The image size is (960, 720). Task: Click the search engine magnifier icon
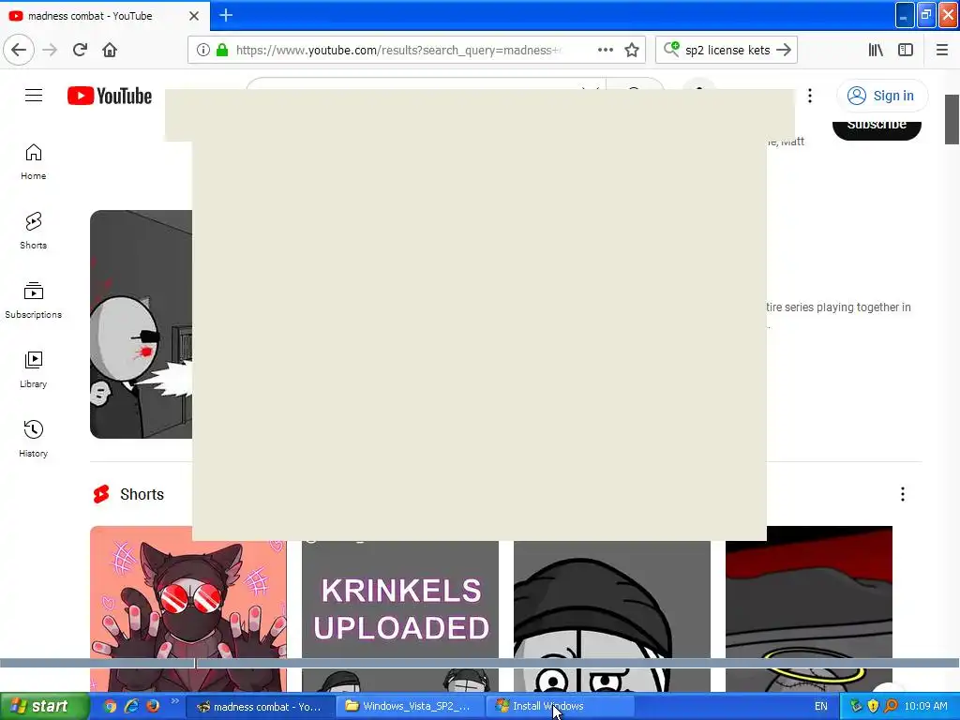point(671,49)
